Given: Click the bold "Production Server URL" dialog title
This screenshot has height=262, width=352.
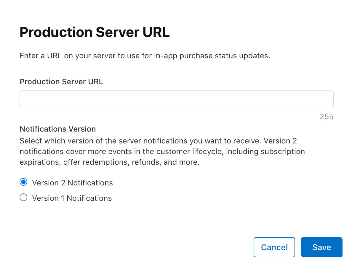Looking at the screenshot, I should pos(94,32).
